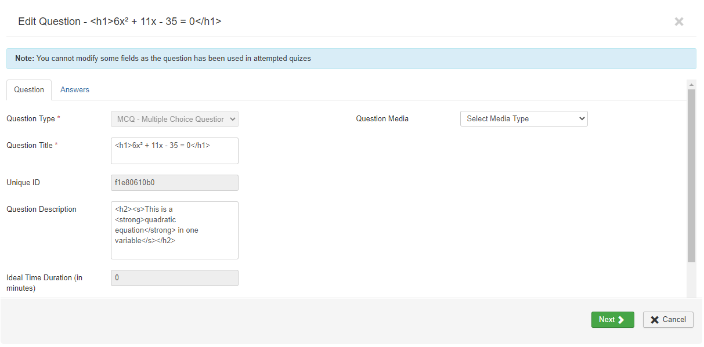
Task: Click the Question Type label
Action: pyautogui.click(x=31, y=119)
